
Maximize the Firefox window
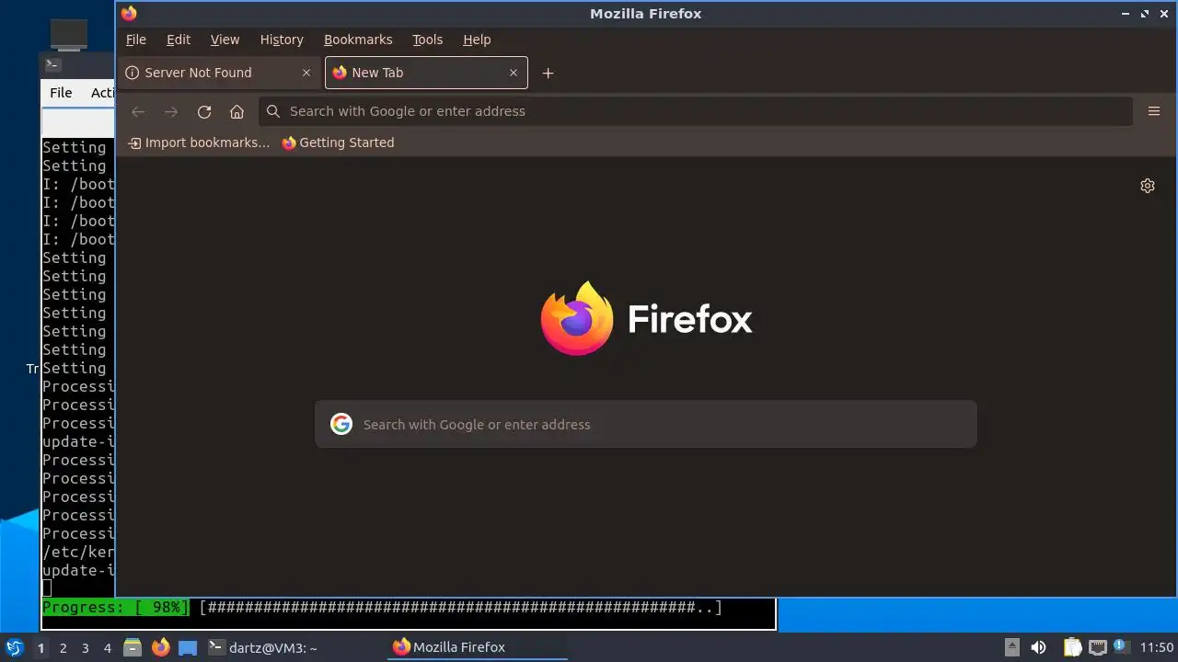tap(1145, 13)
